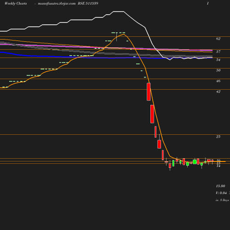Click the 15.00 current price value
230x230 pixels.
coord(220,186)
